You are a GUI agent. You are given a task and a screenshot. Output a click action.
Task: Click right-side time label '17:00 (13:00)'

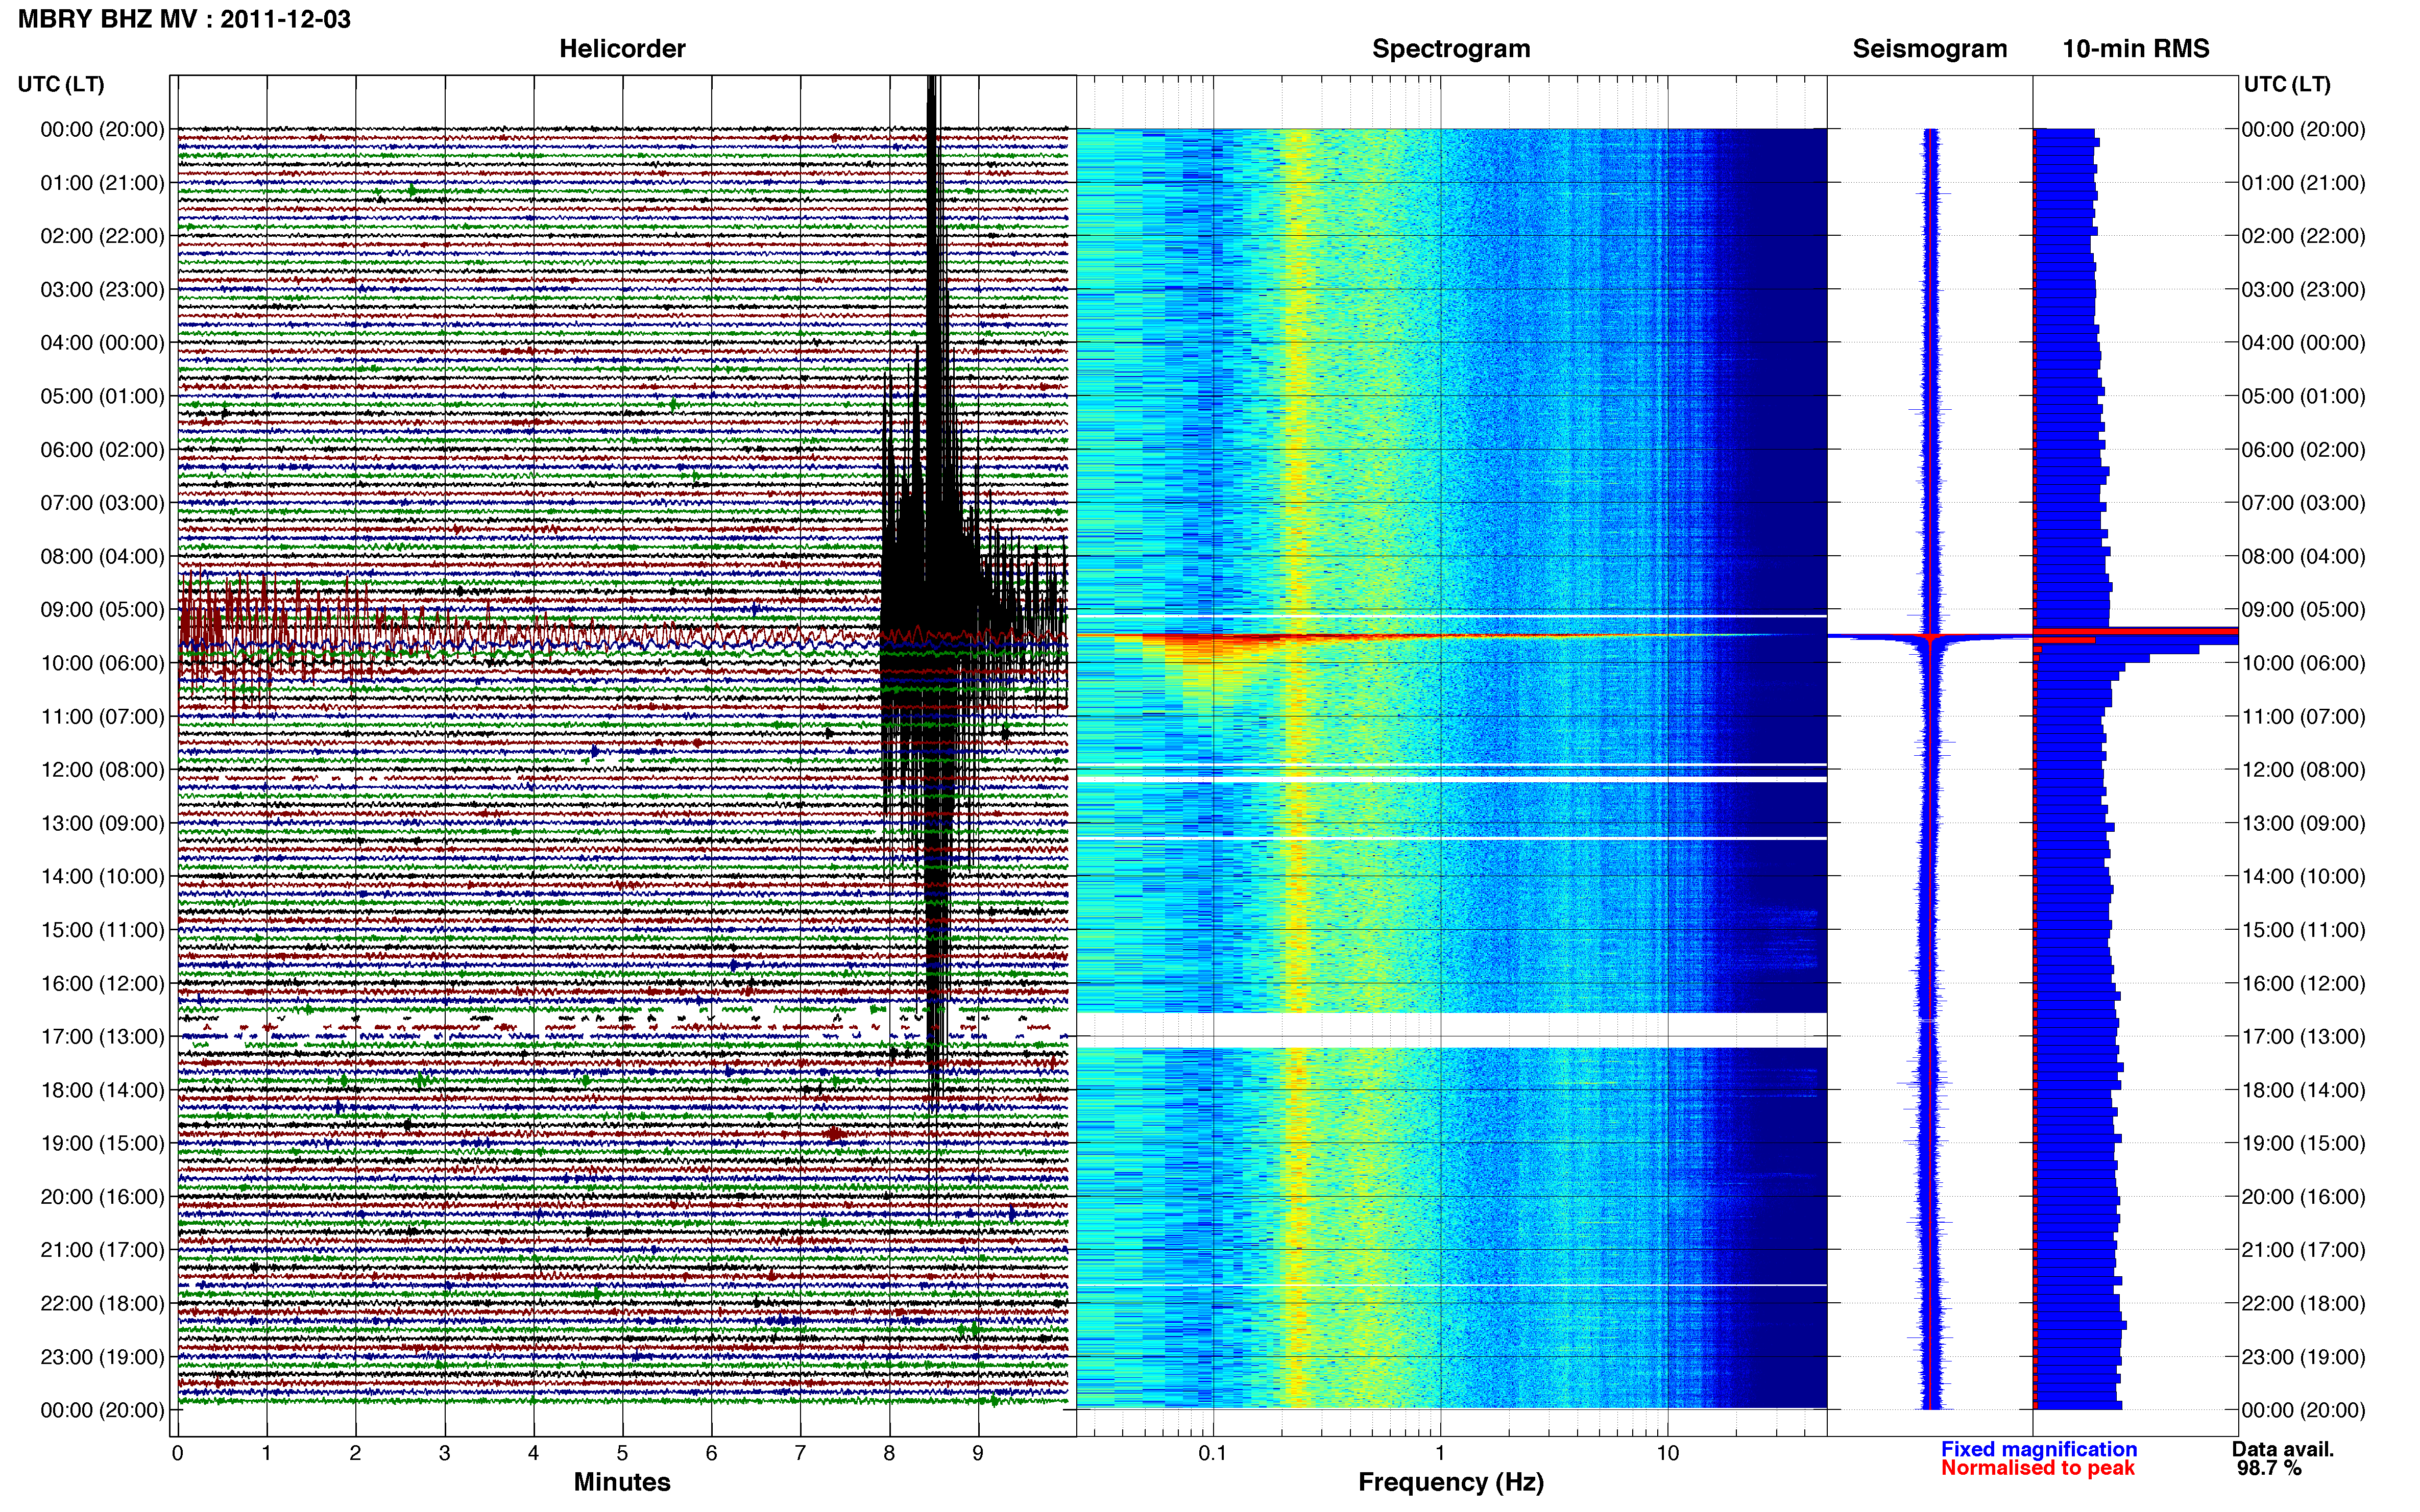[x=2303, y=1037]
